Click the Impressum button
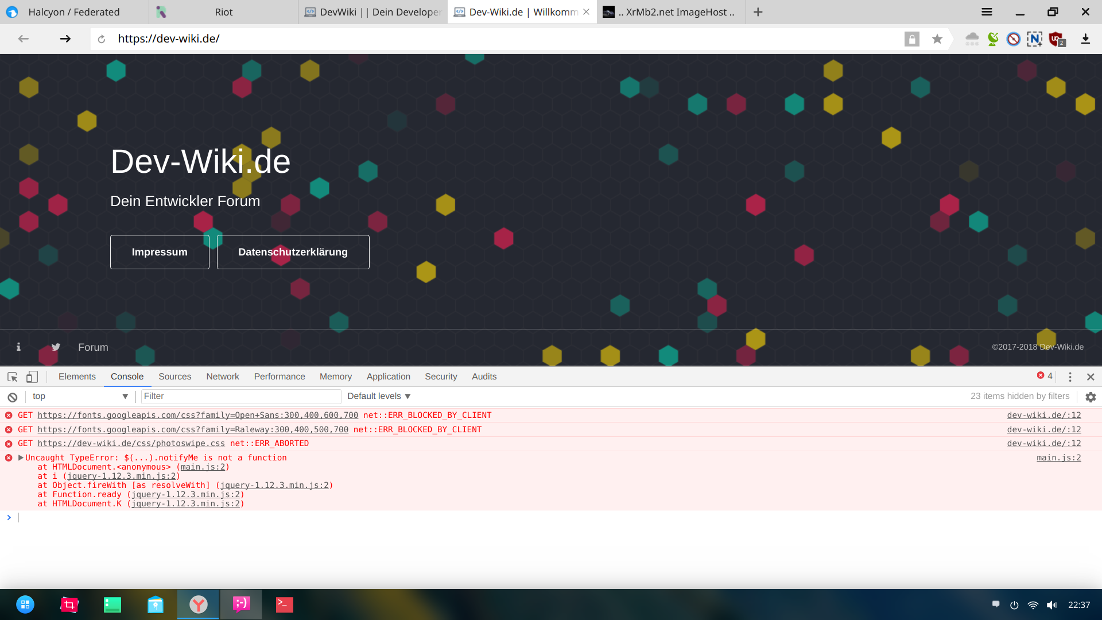 point(160,252)
